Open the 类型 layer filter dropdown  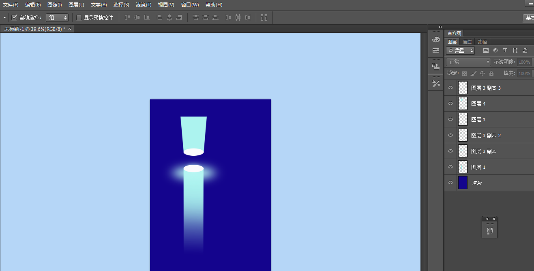460,51
